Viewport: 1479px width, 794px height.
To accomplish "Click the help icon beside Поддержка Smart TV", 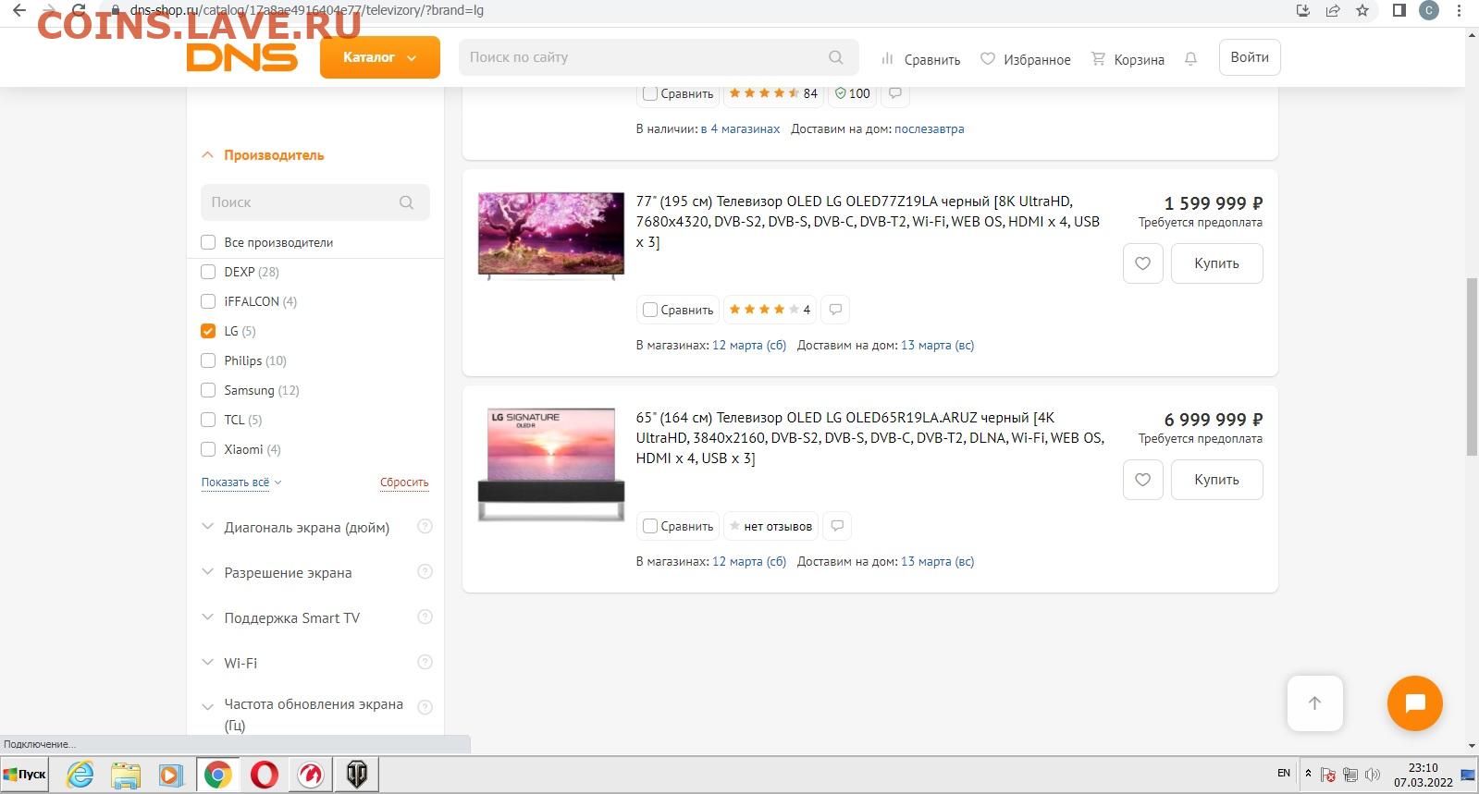I will 425,617.
